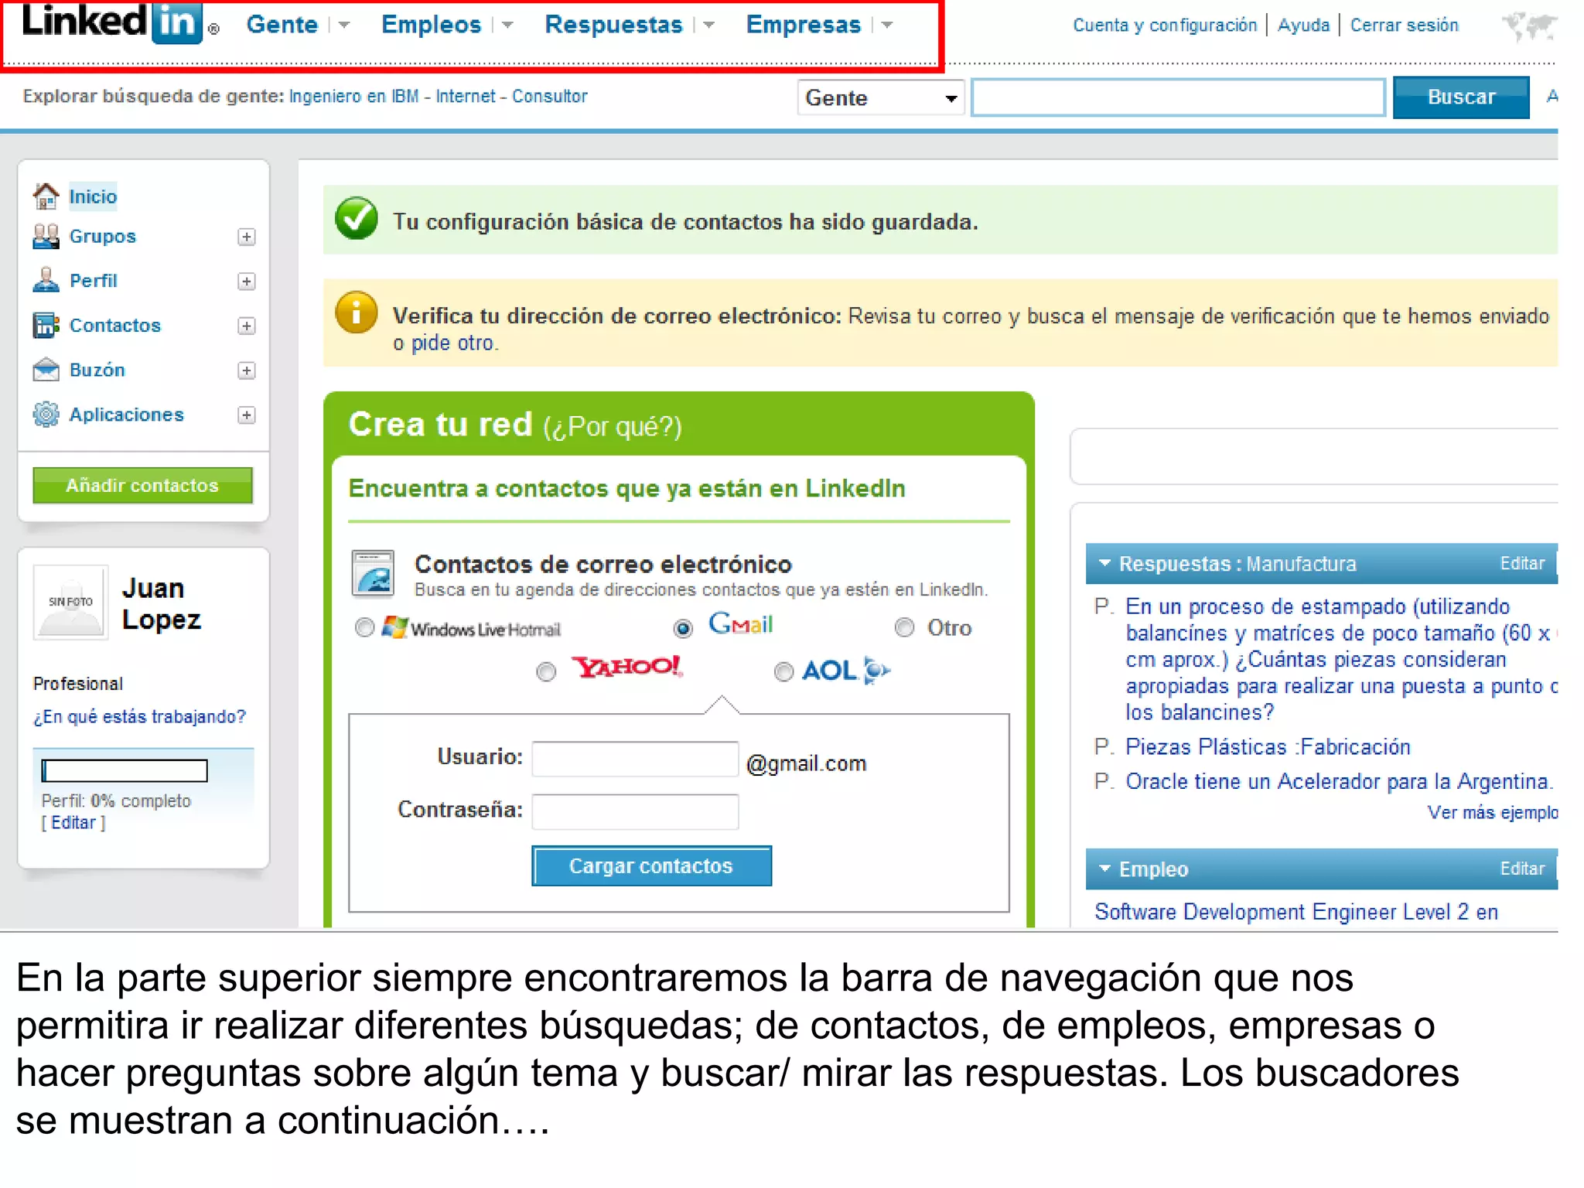Go to Inicio in the sidebar
Viewport: 1584px width, 1188px height.
pos(93,196)
